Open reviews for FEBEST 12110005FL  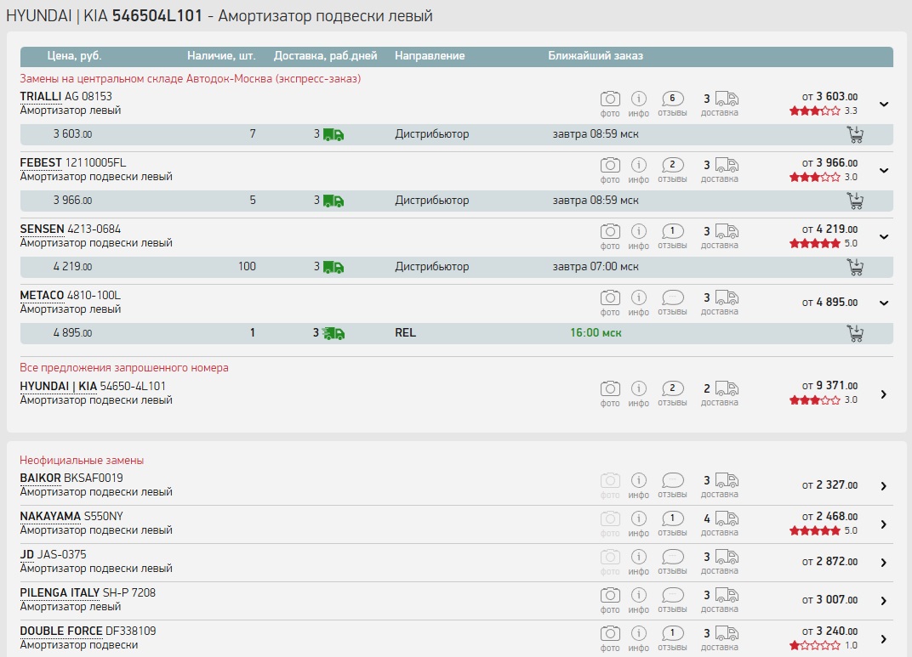(x=672, y=170)
